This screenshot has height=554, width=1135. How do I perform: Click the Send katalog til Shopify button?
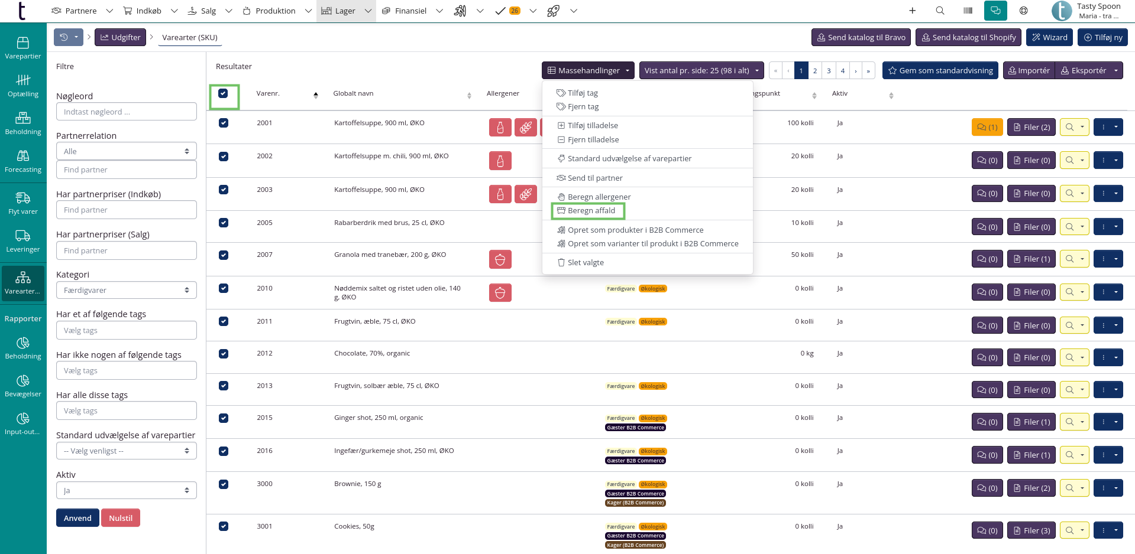pyautogui.click(x=968, y=37)
